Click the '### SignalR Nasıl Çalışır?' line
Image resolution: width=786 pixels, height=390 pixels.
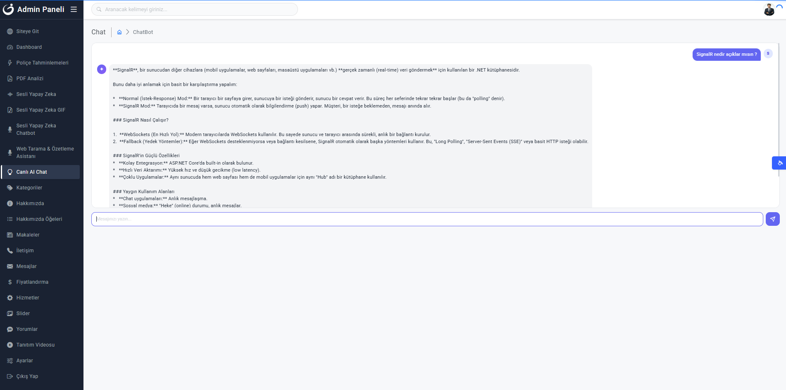click(x=141, y=120)
